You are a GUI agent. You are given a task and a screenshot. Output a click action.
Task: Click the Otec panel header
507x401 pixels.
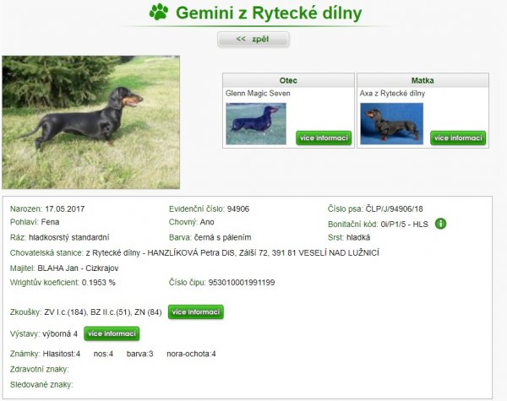[x=288, y=80]
